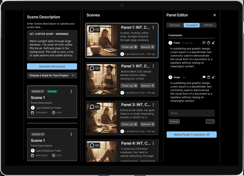Click into the scene description text area
244x176 pixels.
point(52,45)
